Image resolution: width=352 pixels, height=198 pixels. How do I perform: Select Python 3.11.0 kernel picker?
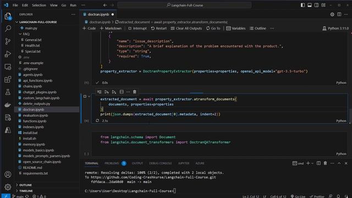pyautogui.click(x=335, y=28)
